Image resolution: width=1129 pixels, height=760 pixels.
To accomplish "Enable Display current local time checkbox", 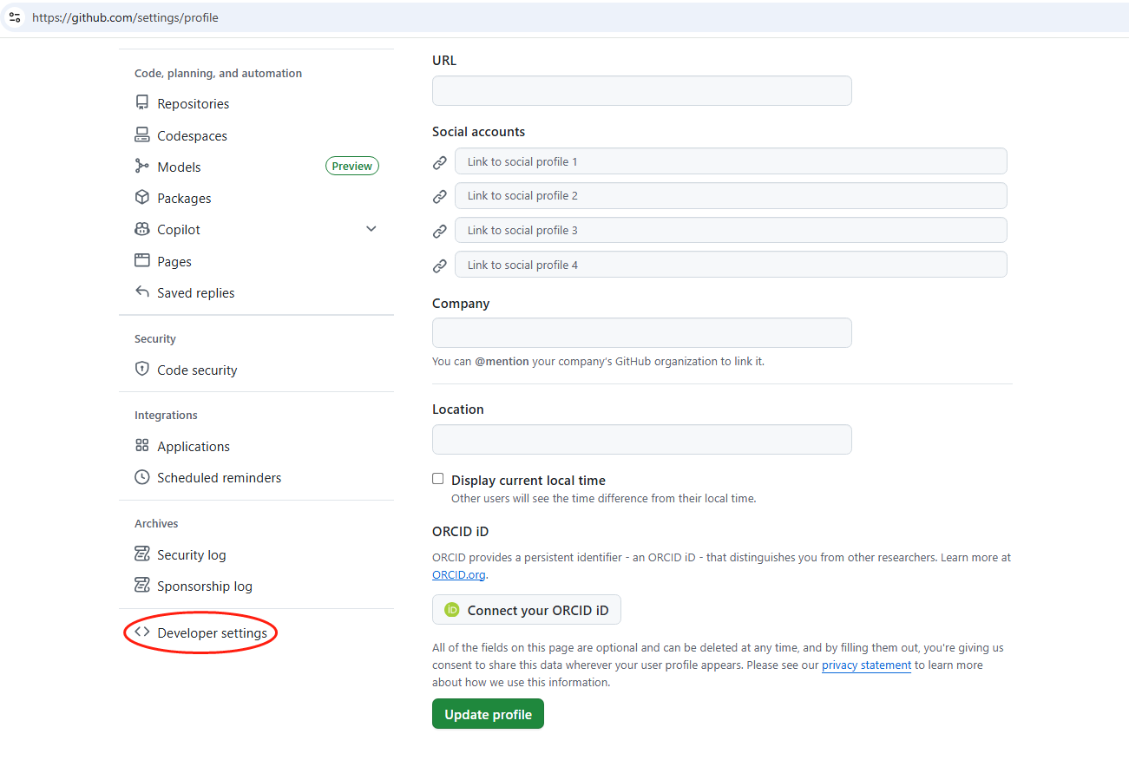I will coord(438,479).
